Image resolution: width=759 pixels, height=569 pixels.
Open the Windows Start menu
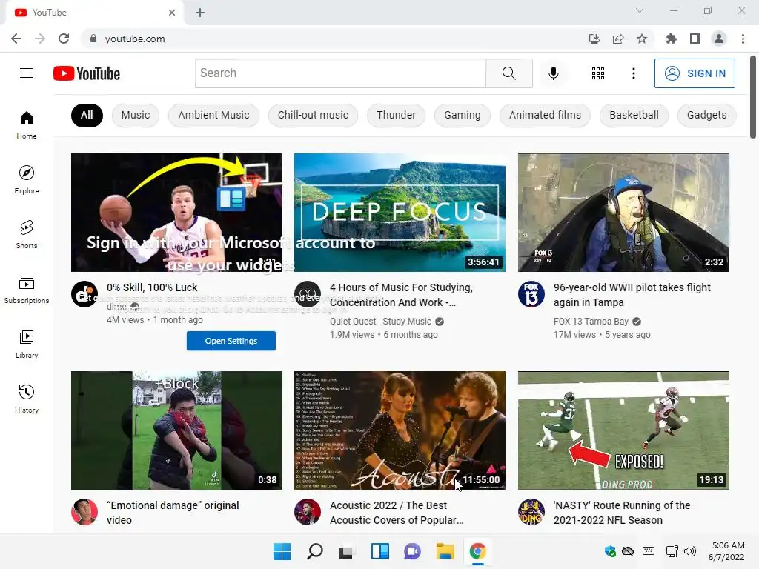(x=282, y=551)
